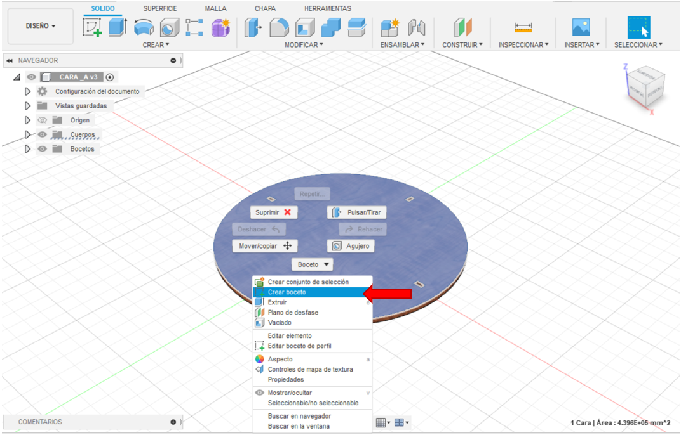This screenshot has height=435, width=688.
Task: Click the Suprimir marking menu button
Action: point(273,212)
